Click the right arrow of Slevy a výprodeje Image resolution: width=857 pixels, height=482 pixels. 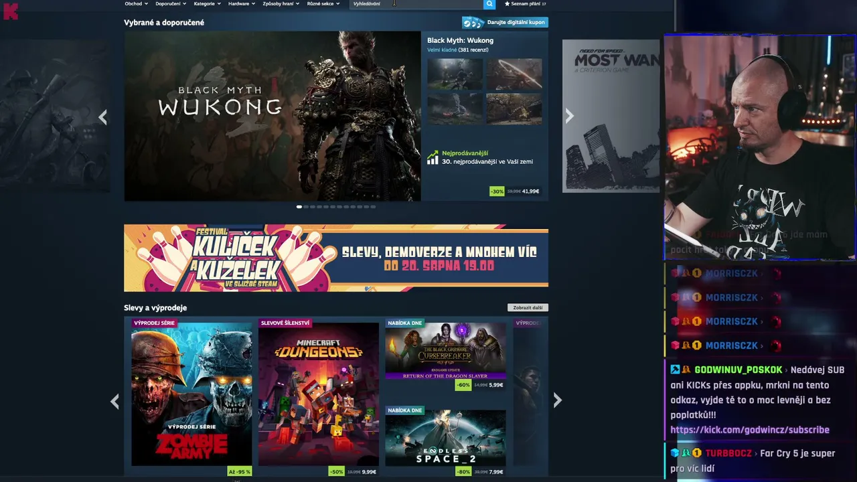click(557, 400)
